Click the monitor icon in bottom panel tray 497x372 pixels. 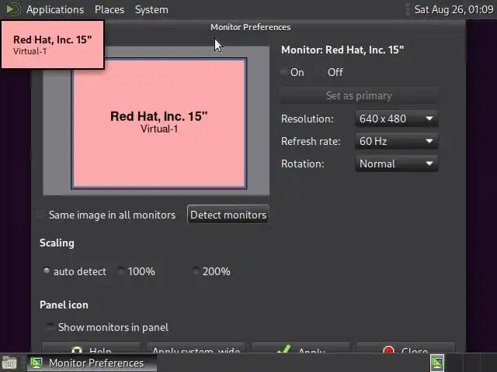(437, 363)
